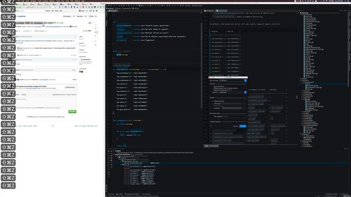Click the pull request title Update AMI to release
Viewport: 351px width, 197px height.
click(29, 23)
